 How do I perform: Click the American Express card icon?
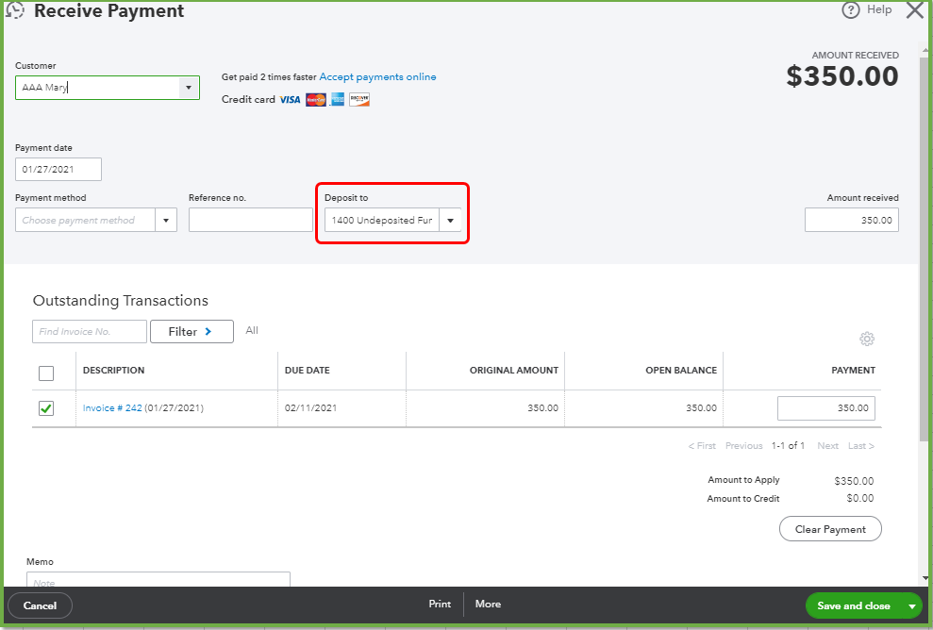pyautogui.click(x=337, y=99)
